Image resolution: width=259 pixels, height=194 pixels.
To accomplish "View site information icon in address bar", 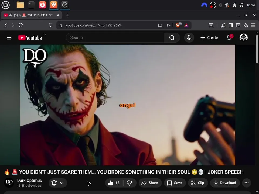I will [x=60, y=25].
